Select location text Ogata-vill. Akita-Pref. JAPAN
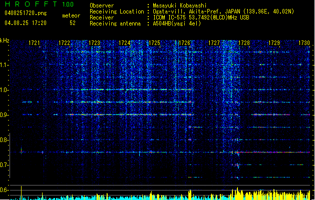This screenshot has width=315, height=200. coord(196,11)
